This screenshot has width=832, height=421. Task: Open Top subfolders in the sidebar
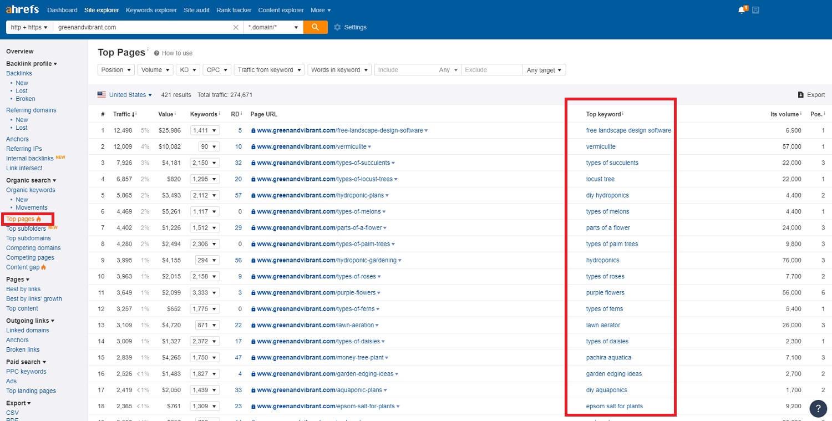click(26, 229)
